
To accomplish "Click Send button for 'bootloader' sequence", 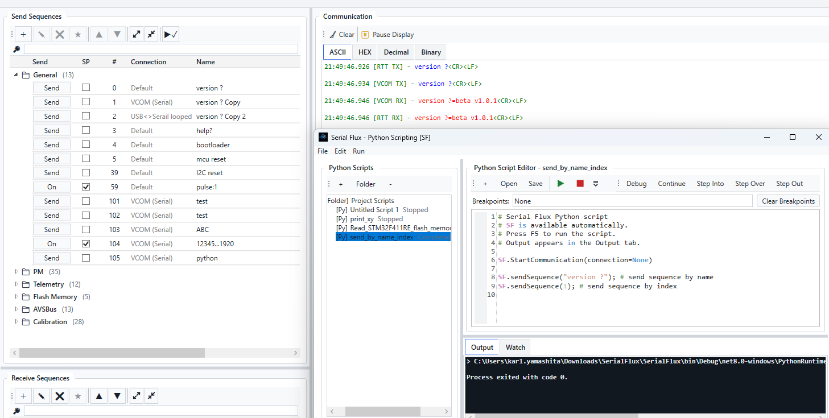I will 52,144.
